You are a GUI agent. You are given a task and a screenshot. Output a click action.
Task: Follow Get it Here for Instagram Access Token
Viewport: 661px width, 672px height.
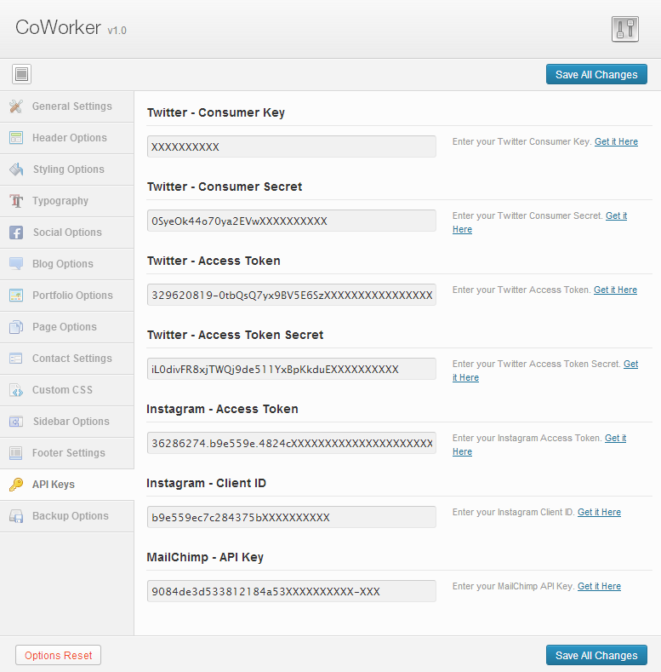(x=615, y=439)
